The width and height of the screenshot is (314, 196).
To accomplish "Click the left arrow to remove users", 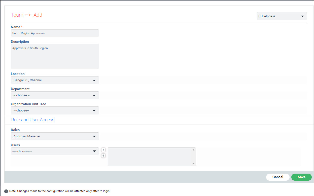I will click(103, 155).
